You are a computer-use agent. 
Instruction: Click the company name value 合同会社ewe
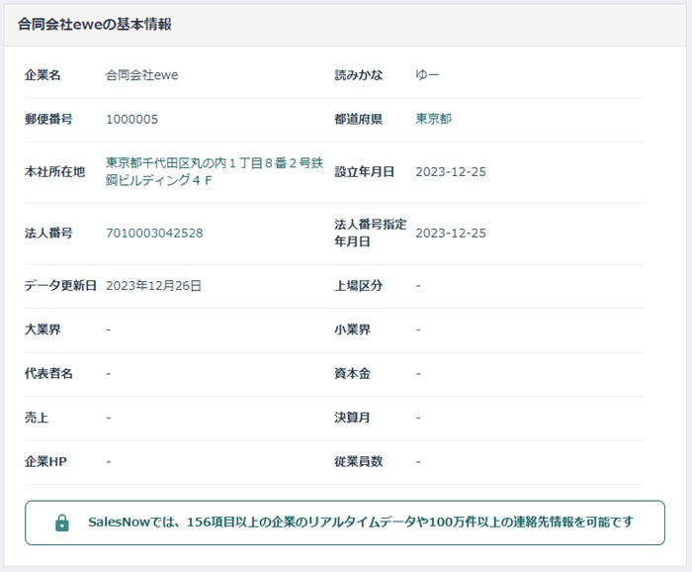141,75
